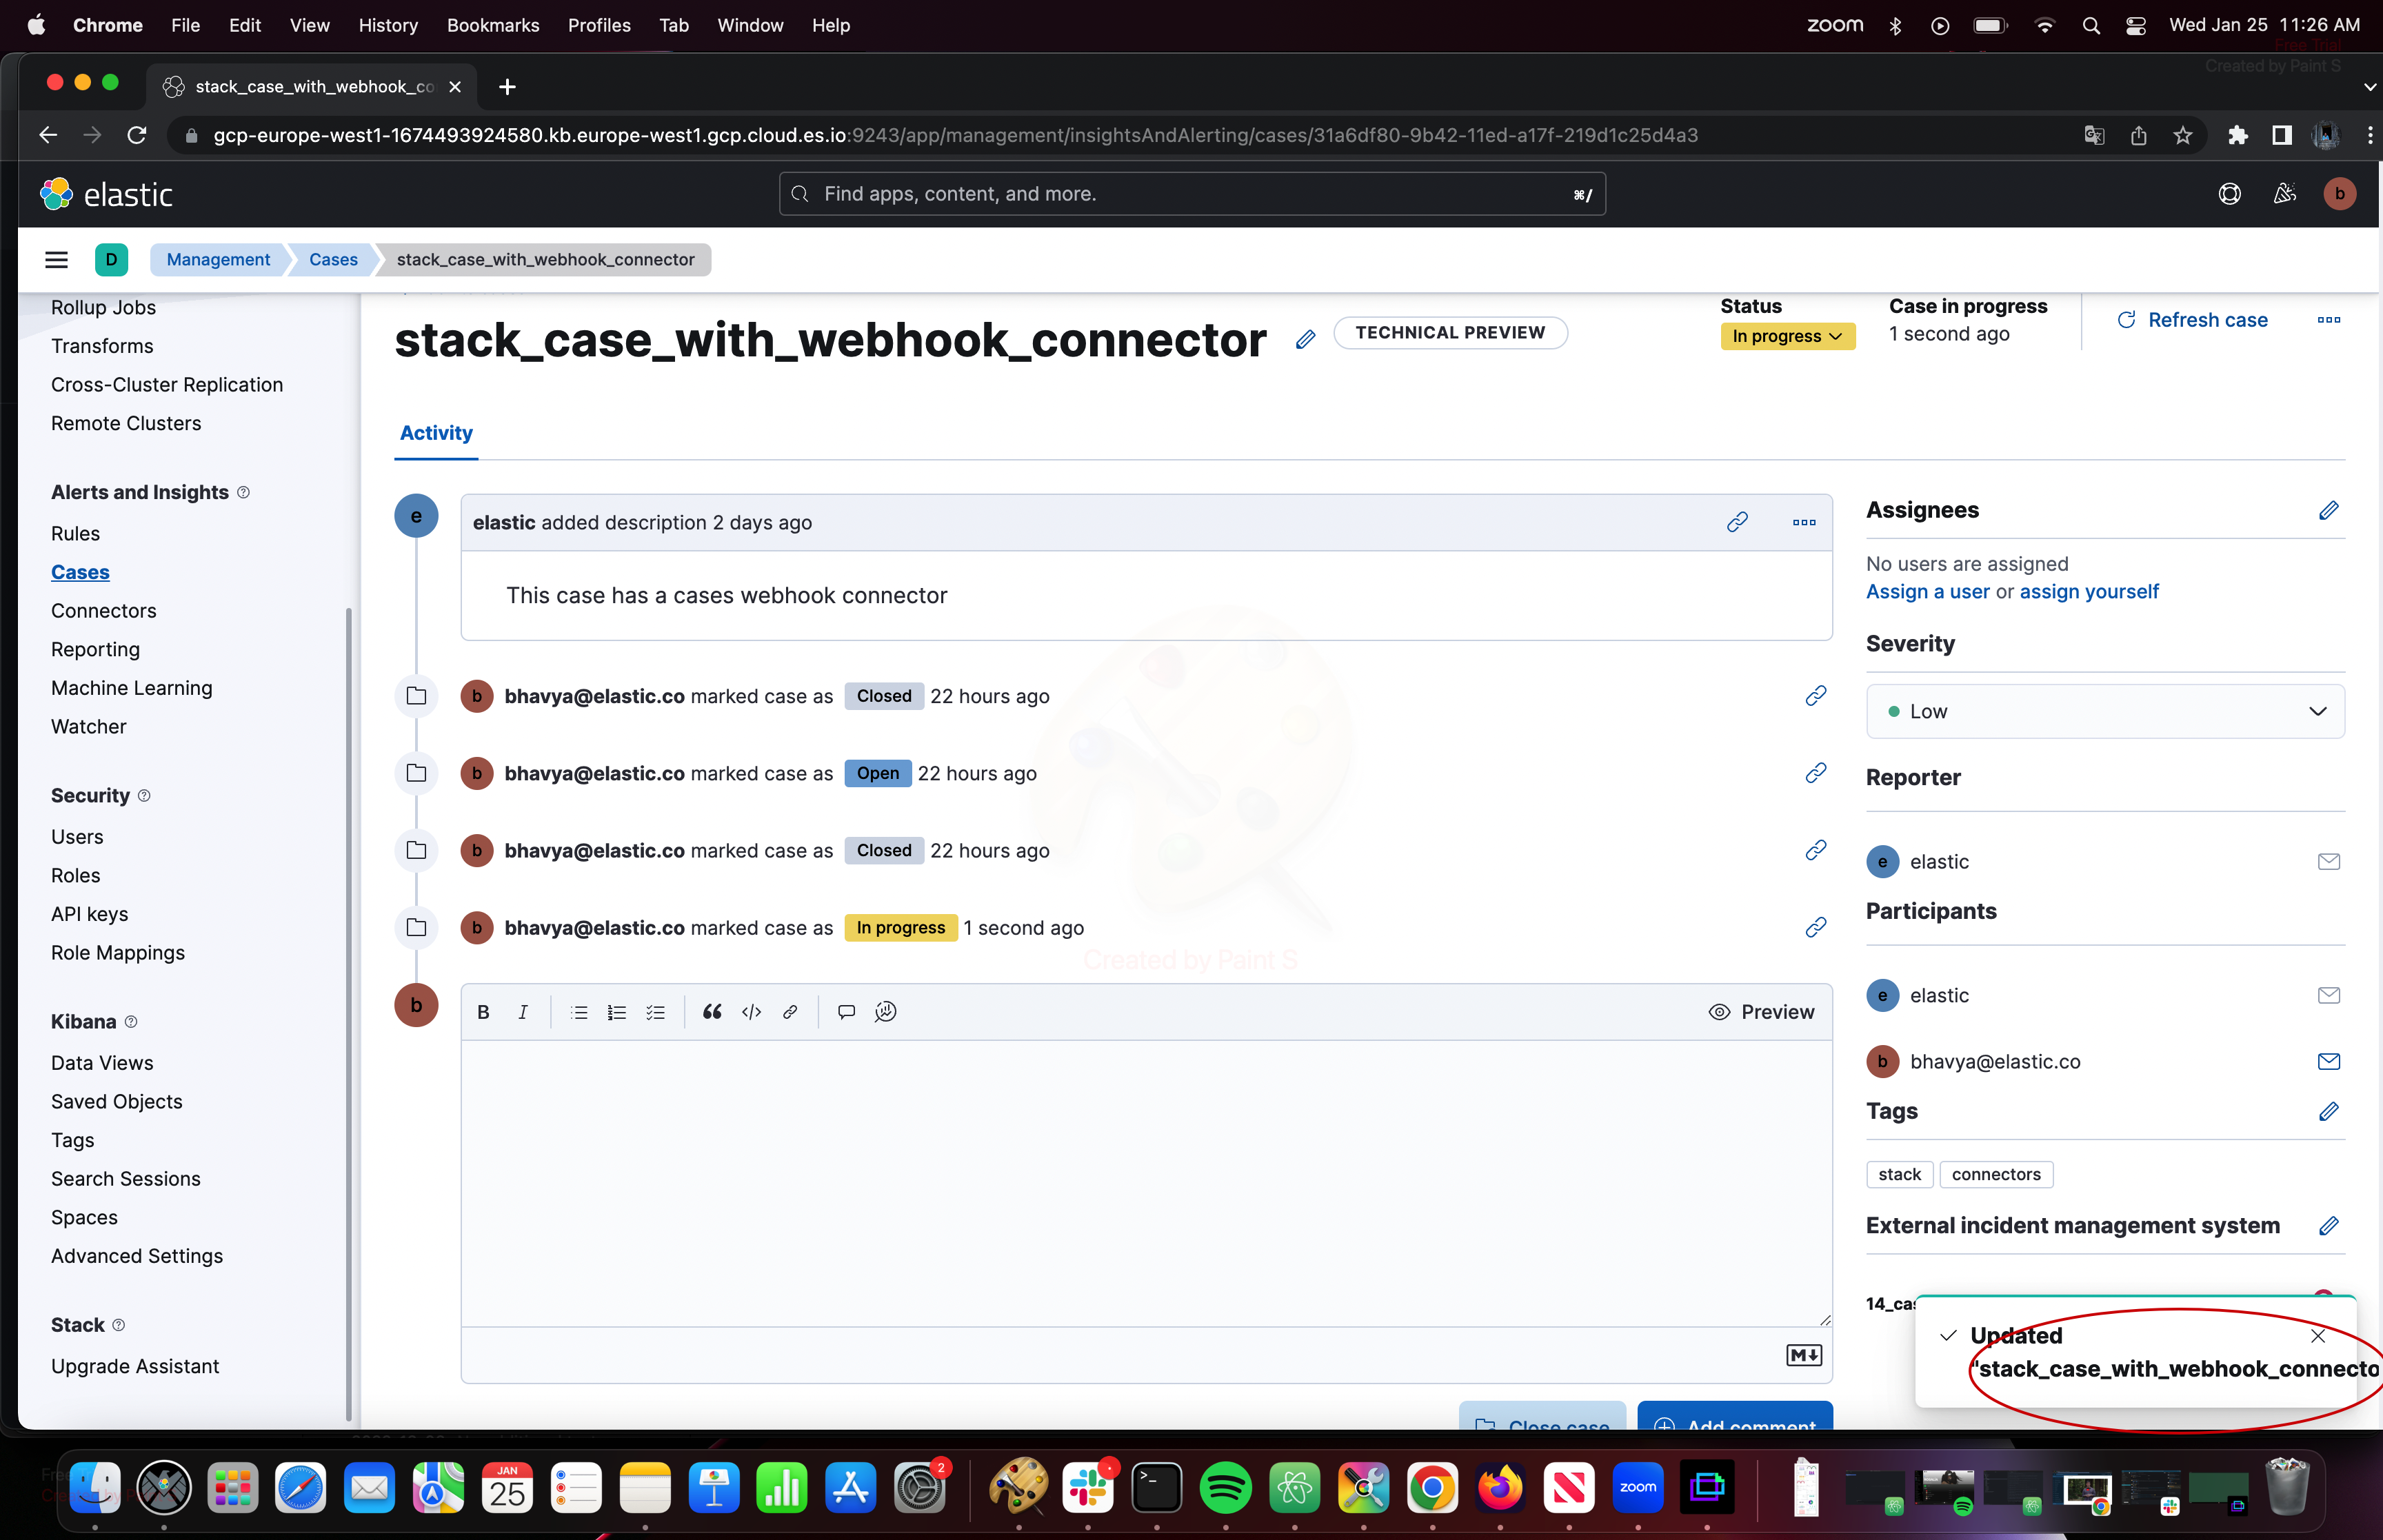This screenshot has width=2383, height=1540.
Task: Click into the comment text area
Action: pyautogui.click(x=1146, y=1184)
